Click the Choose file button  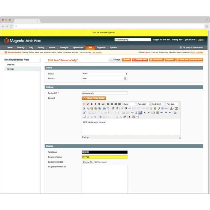pyautogui.click(x=88, y=162)
